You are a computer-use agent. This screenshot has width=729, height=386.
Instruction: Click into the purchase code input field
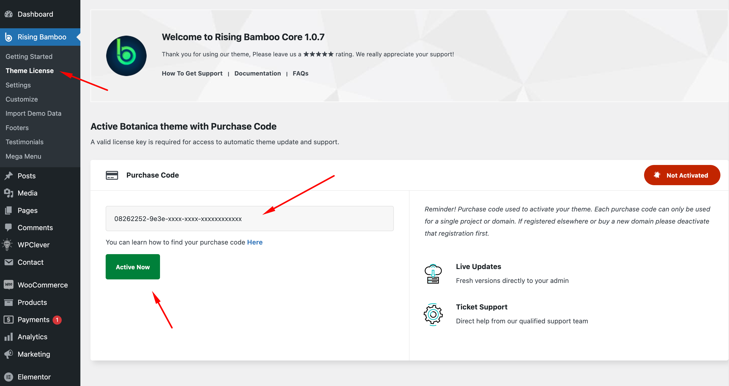pos(249,219)
